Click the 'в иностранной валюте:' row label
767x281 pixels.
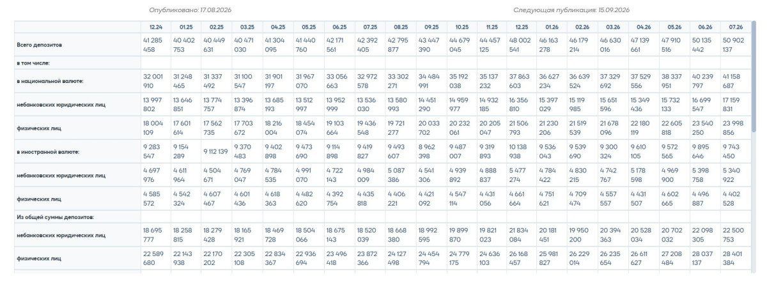coord(47,151)
